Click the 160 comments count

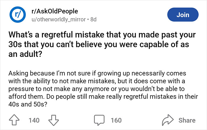[x=116, y=120]
